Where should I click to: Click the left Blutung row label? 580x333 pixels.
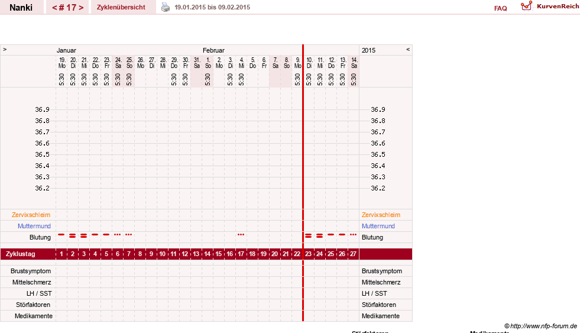40,238
